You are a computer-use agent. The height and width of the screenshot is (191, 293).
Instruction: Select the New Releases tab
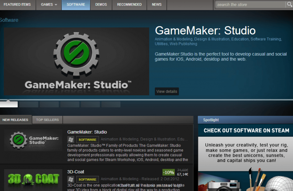15,120
